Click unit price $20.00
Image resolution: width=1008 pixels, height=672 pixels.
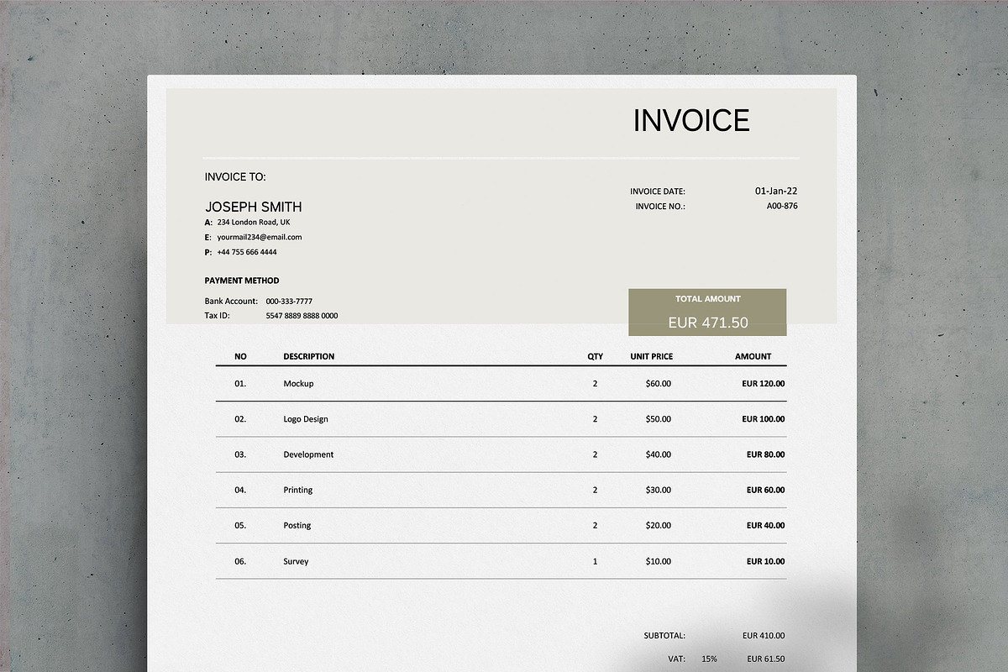click(x=659, y=526)
